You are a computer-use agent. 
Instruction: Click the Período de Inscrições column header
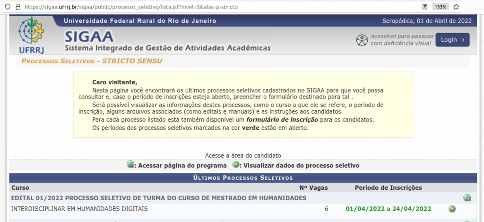click(x=388, y=188)
